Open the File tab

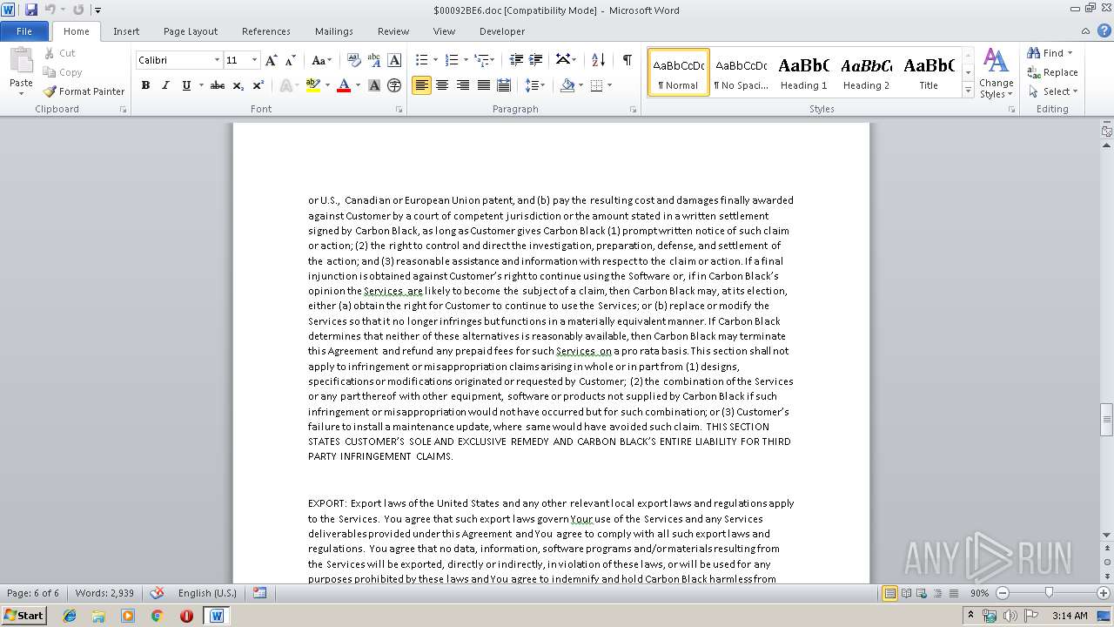[x=24, y=31]
